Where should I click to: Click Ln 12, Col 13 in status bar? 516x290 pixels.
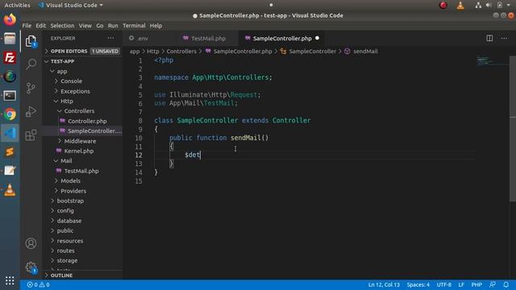point(384,284)
